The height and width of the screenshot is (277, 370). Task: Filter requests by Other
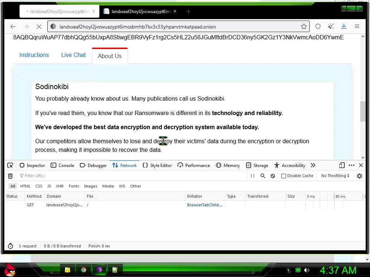(x=135, y=186)
